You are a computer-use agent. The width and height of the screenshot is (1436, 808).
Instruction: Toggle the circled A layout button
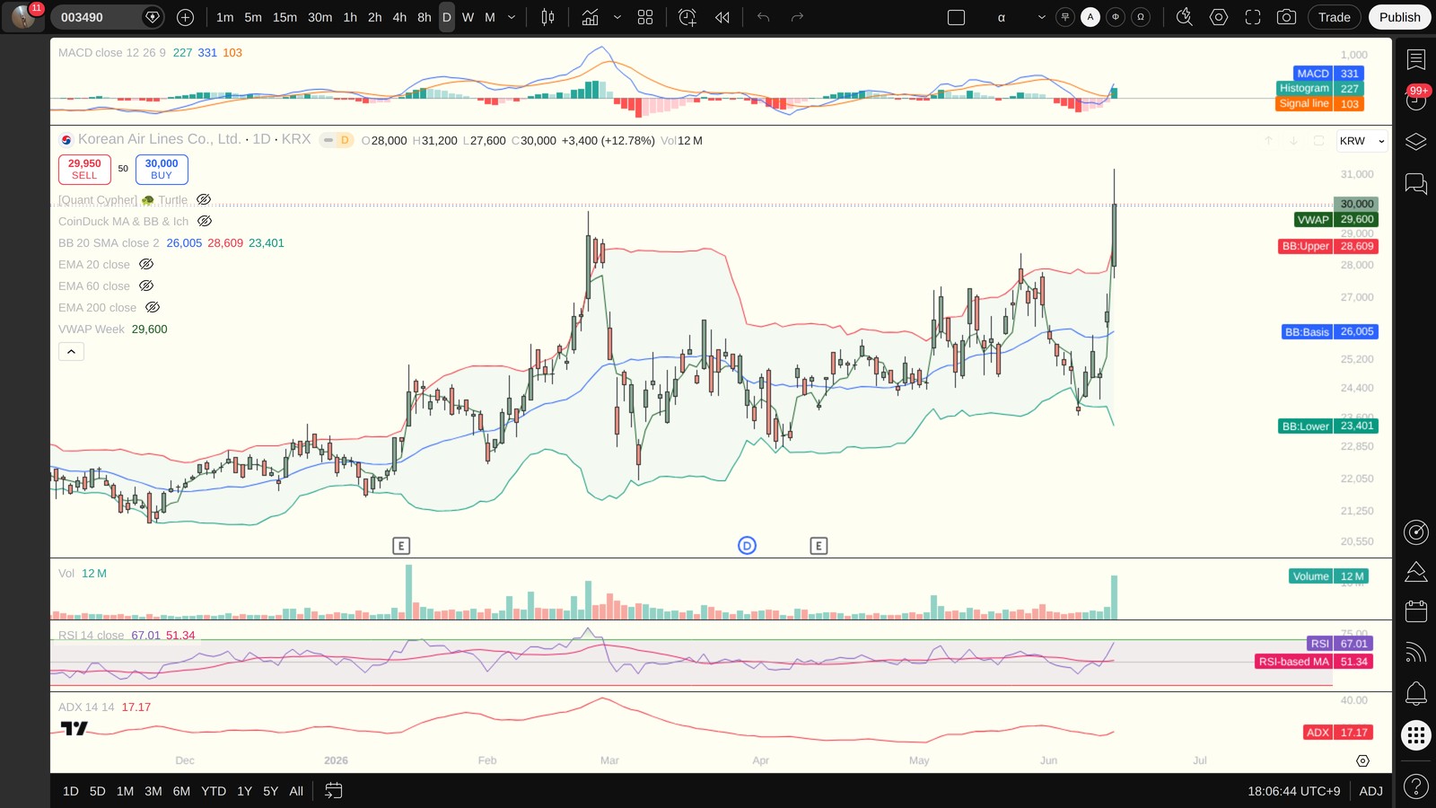click(1090, 17)
